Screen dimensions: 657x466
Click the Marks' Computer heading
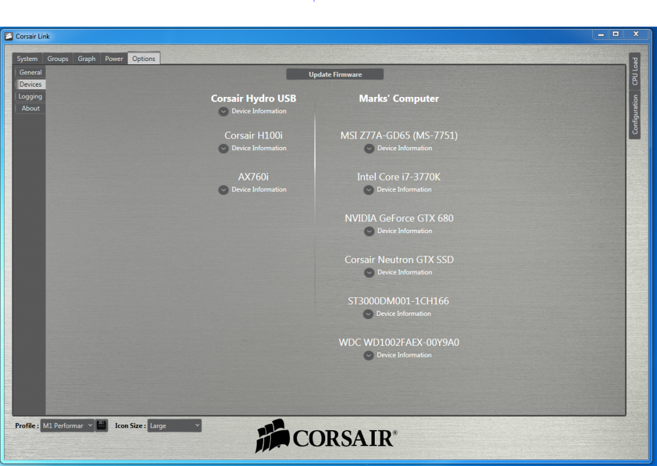(x=399, y=98)
